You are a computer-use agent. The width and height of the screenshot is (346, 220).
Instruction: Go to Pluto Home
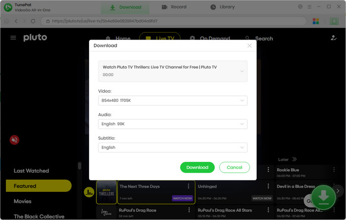[x=118, y=38]
